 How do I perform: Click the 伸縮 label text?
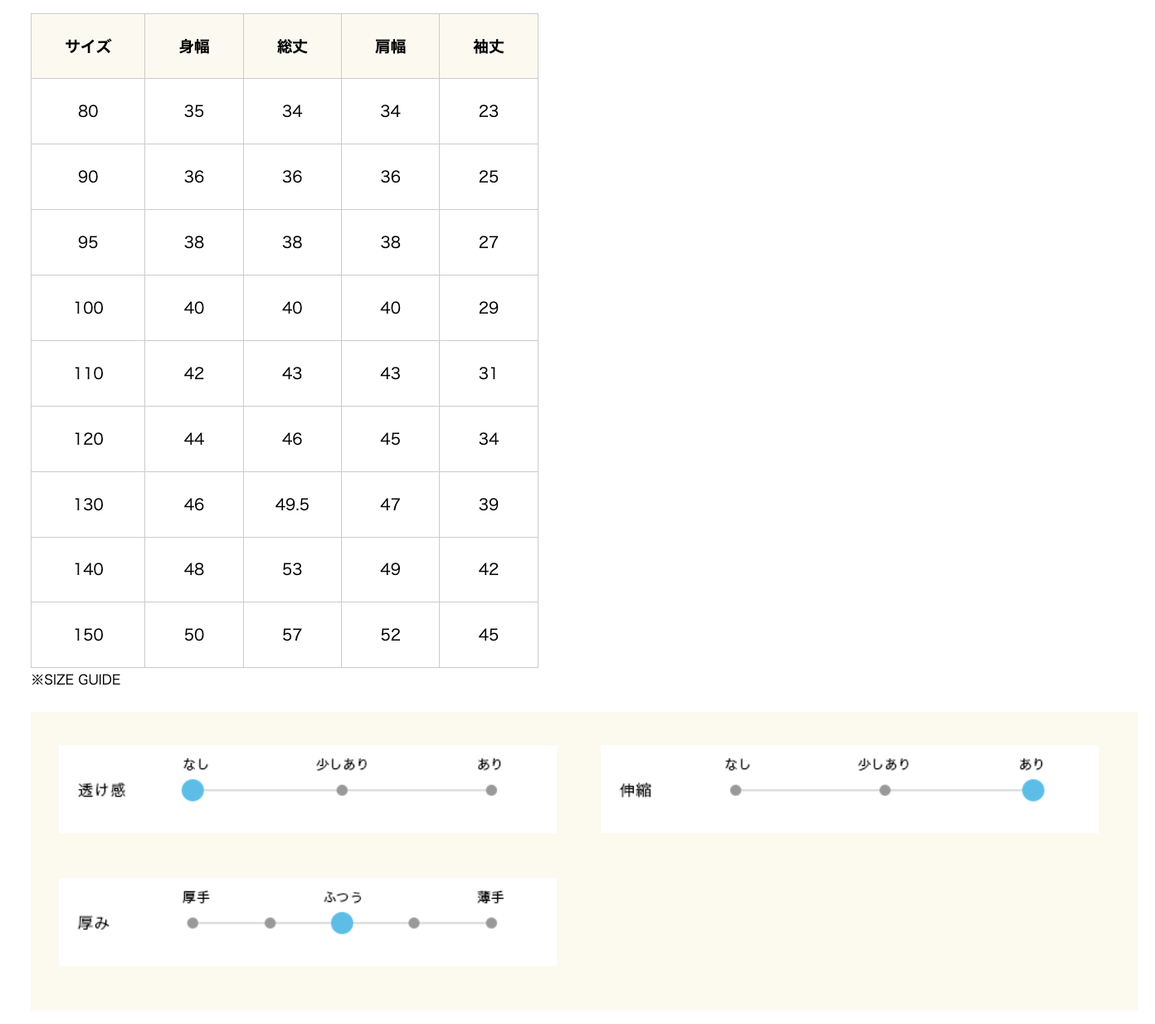(x=636, y=790)
